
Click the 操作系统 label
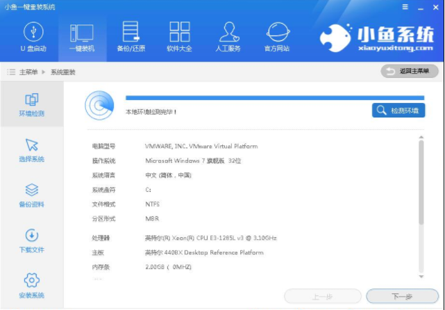tap(103, 161)
